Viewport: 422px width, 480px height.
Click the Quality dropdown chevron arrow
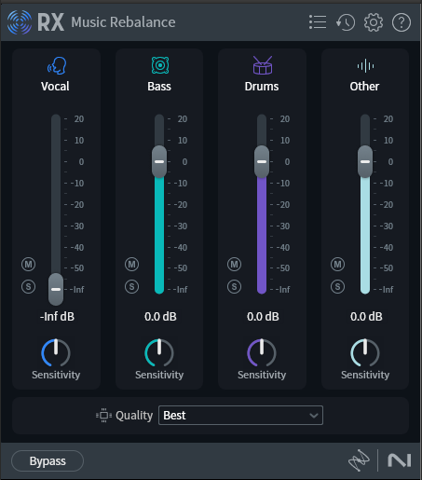(314, 416)
